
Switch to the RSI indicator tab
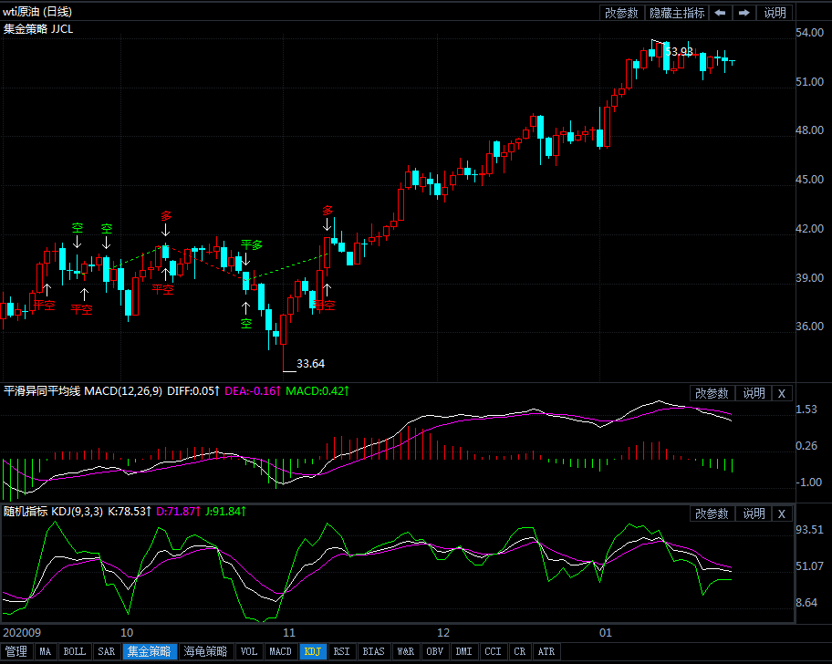pos(341,651)
